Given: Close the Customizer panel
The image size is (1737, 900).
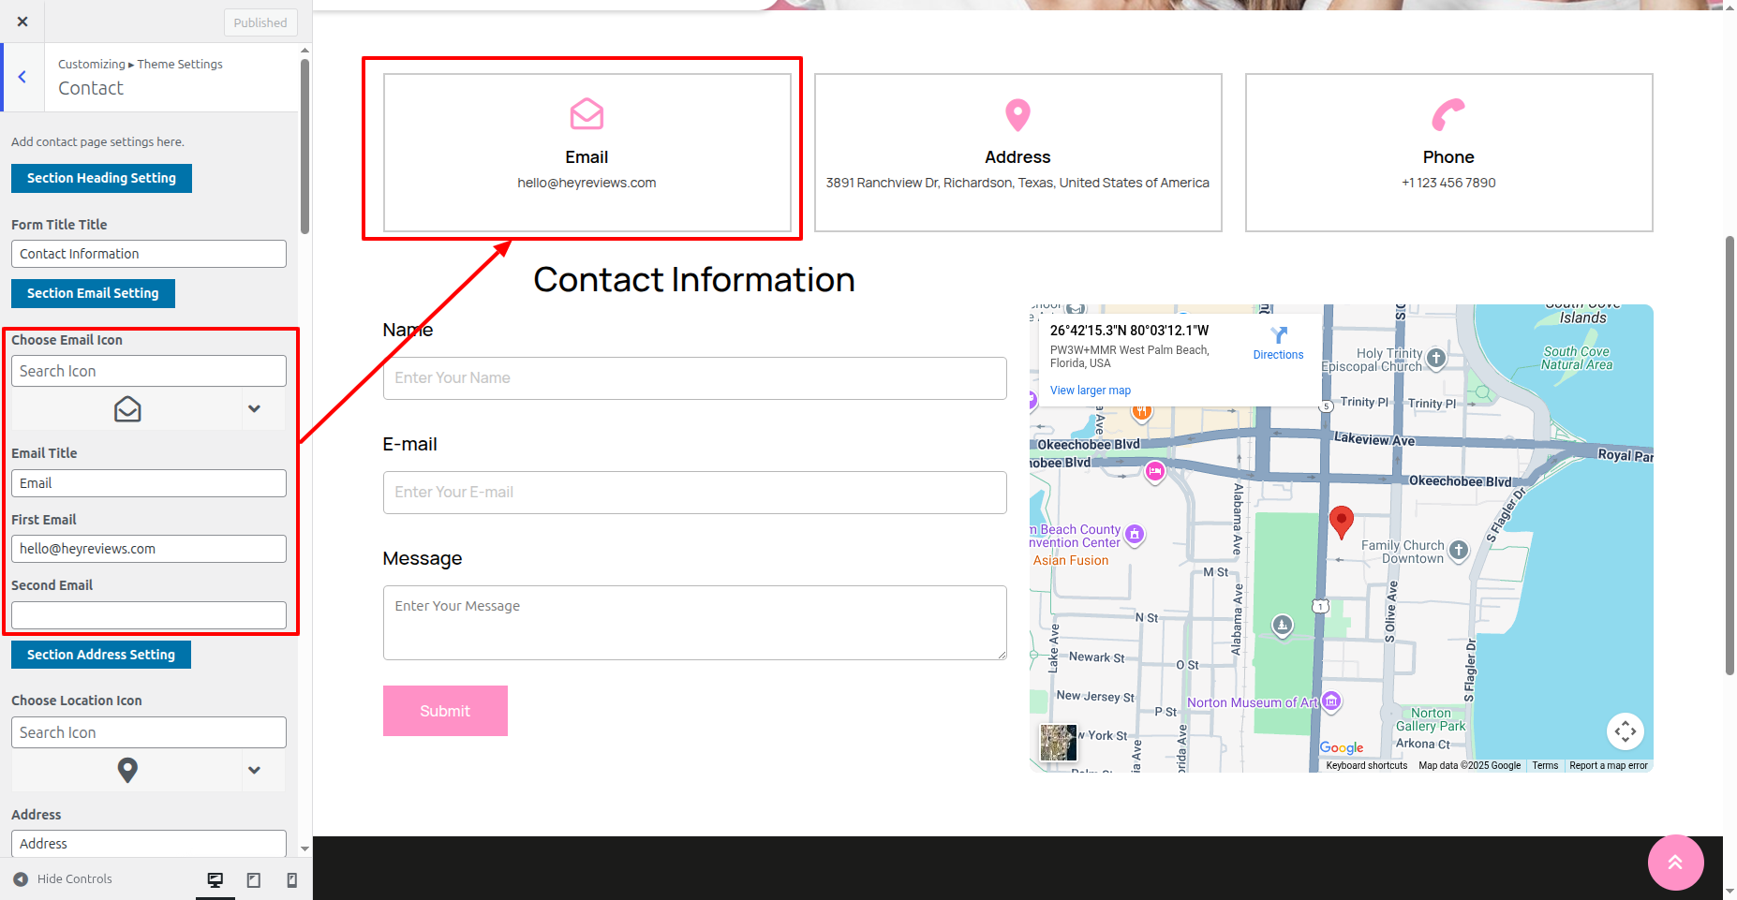Looking at the screenshot, I should pos(22,22).
